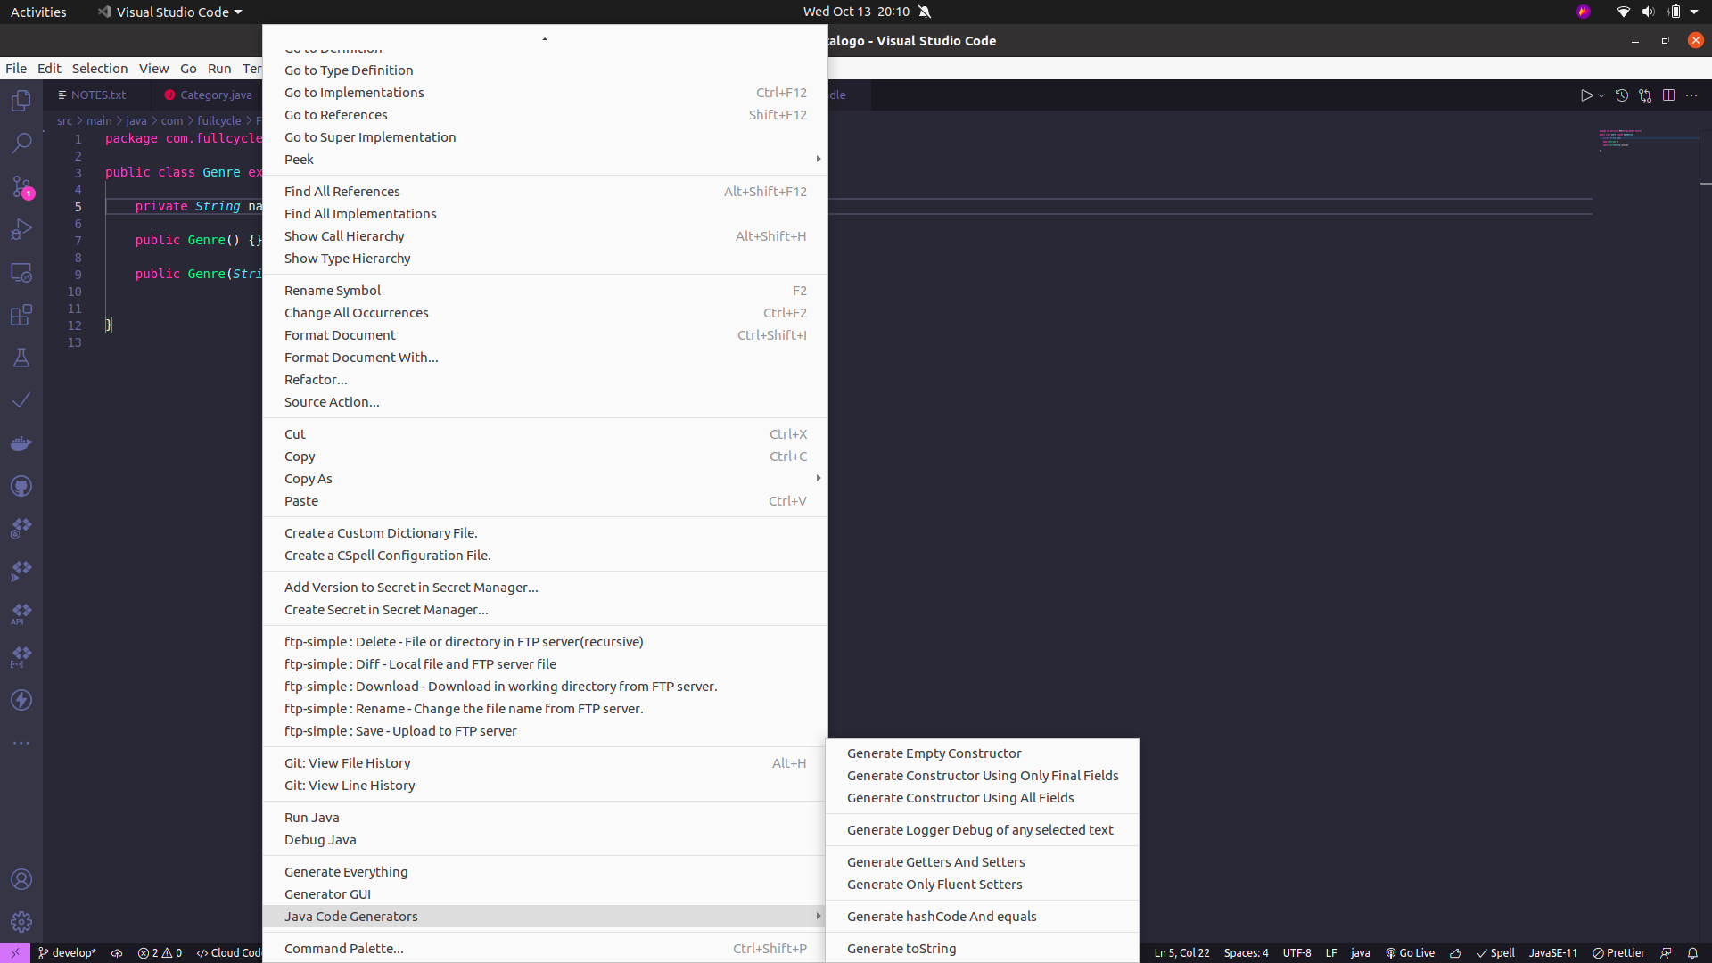Click the split editor right icon
This screenshot has height=963, width=1712.
[1668, 95]
